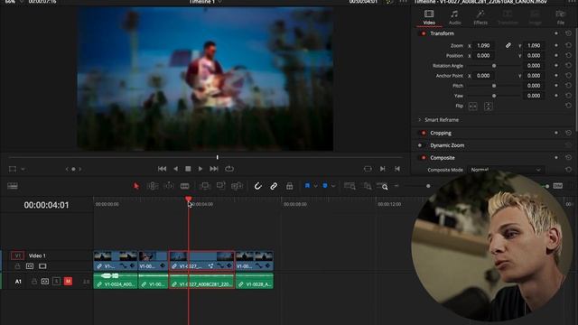This screenshot has width=578, height=325.
Task: Reset the Cropping section
Action: (x=568, y=133)
